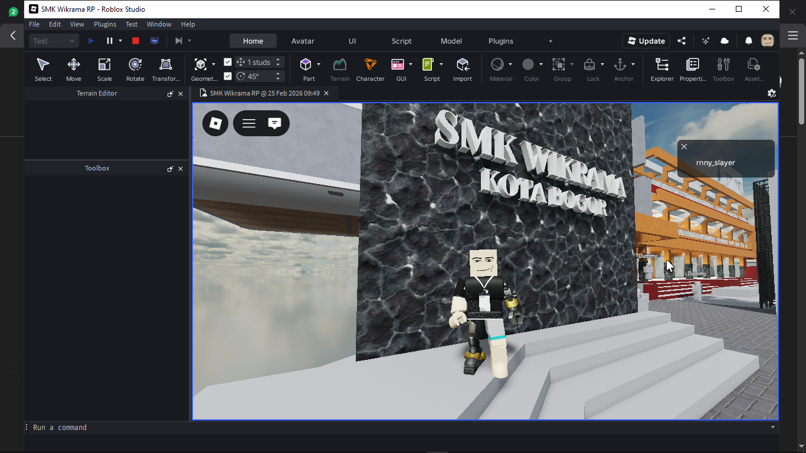This screenshot has height=453, width=806.
Task: Expand the Part dropdown arrow
Action: point(319,64)
